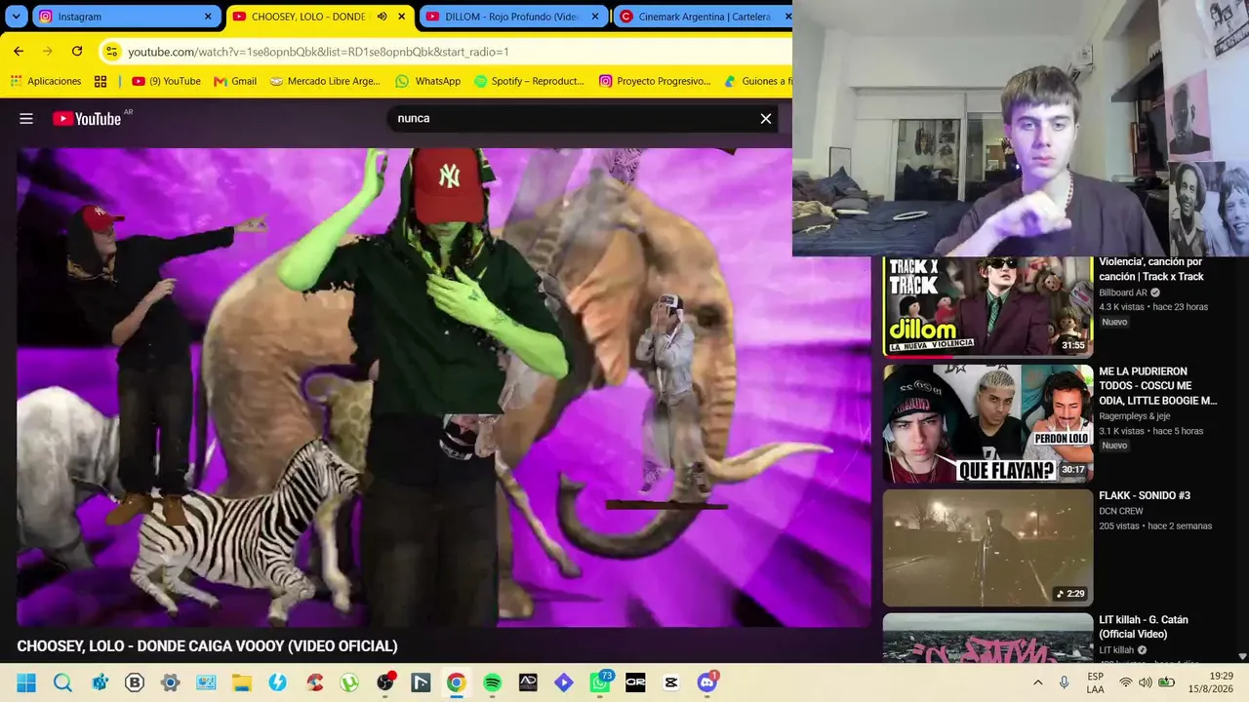
Task: Show hidden system tray icons
Action: [1037, 682]
